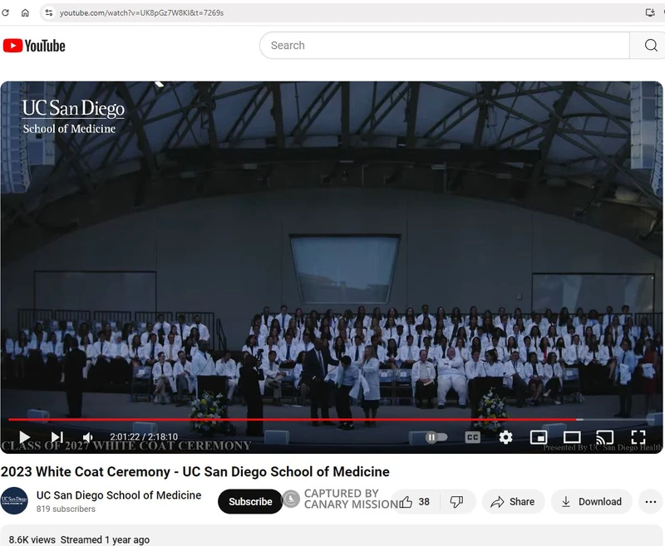Subscribe to the channel
Viewport: 665px width, 546px height.
point(249,501)
